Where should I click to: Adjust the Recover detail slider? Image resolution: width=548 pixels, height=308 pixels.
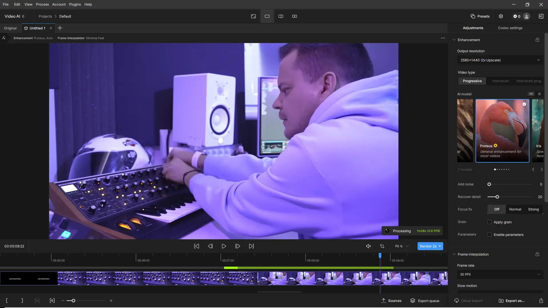pyautogui.click(x=497, y=197)
